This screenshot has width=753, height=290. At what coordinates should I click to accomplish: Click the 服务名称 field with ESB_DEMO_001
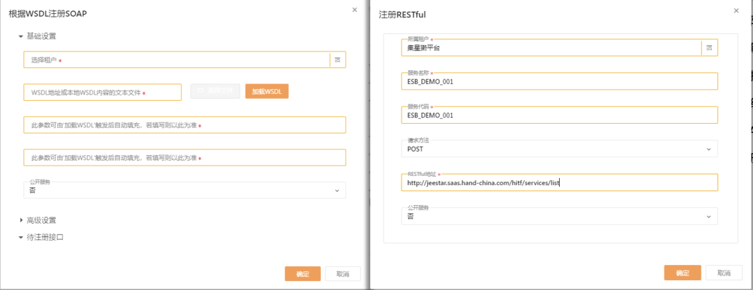pyautogui.click(x=558, y=81)
